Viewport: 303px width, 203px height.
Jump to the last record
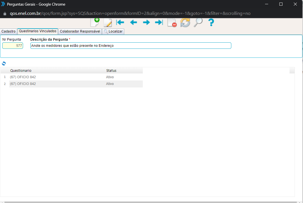(159, 22)
